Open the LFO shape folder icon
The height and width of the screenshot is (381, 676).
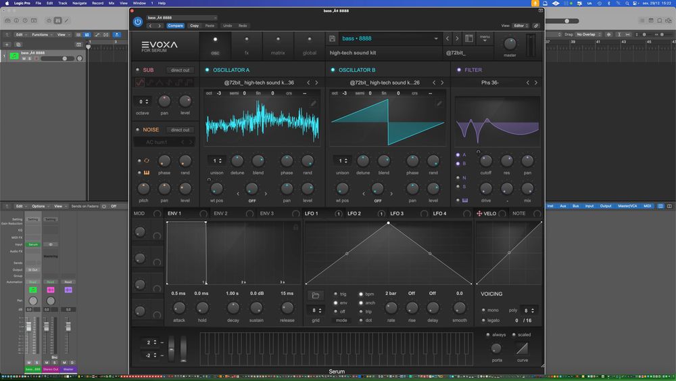[x=315, y=296]
